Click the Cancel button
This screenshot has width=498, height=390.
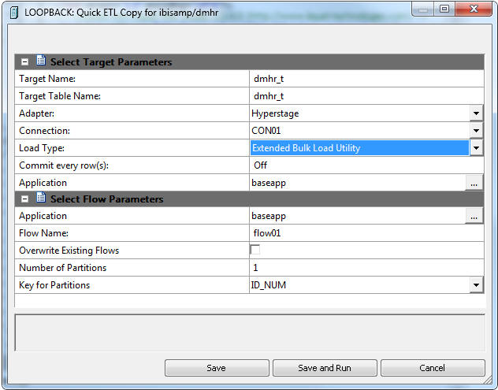(x=433, y=368)
